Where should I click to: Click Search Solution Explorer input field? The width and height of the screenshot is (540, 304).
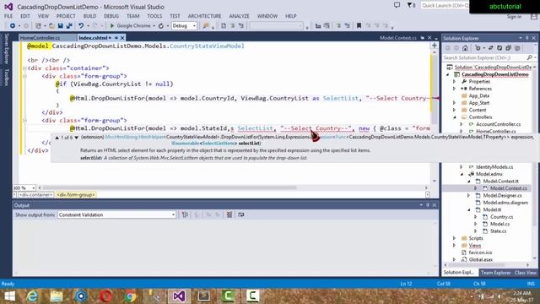[484, 57]
